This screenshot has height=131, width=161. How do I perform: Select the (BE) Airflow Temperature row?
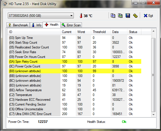click(x=75, y=90)
